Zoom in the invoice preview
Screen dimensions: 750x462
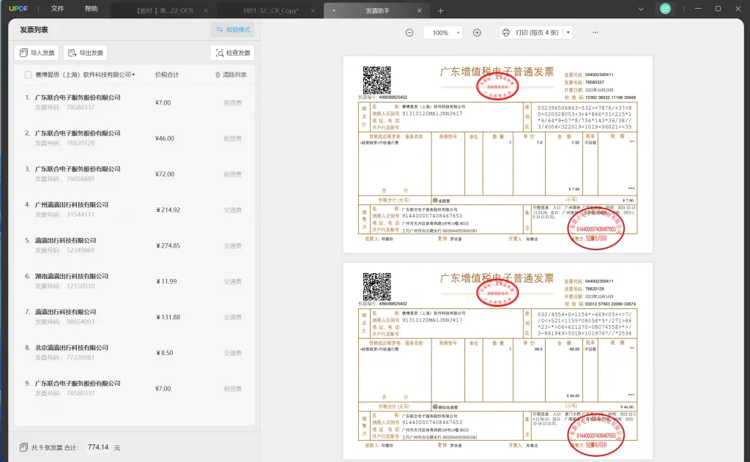point(477,32)
